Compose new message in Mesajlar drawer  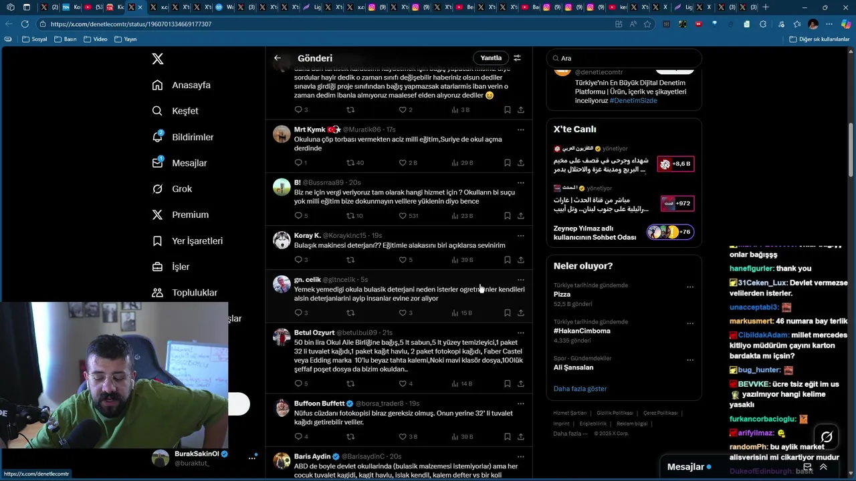pos(807,467)
